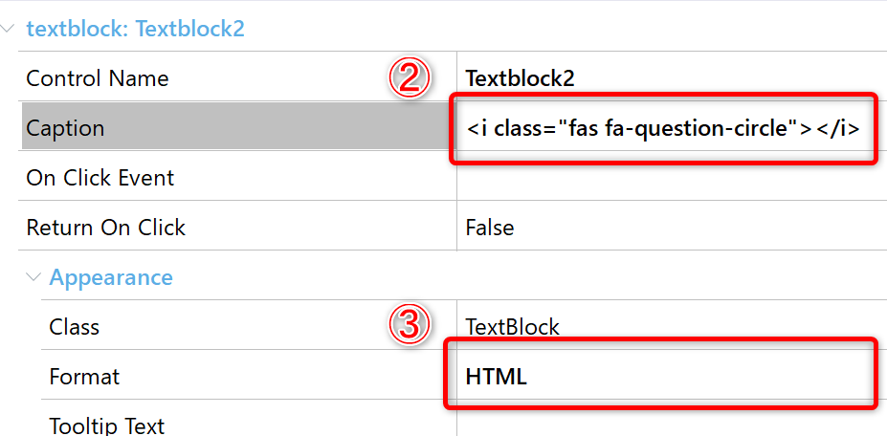Collapse the textblock: Textblock2 section chevron
The width and height of the screenshot is (887, 436).
(9, 28)
